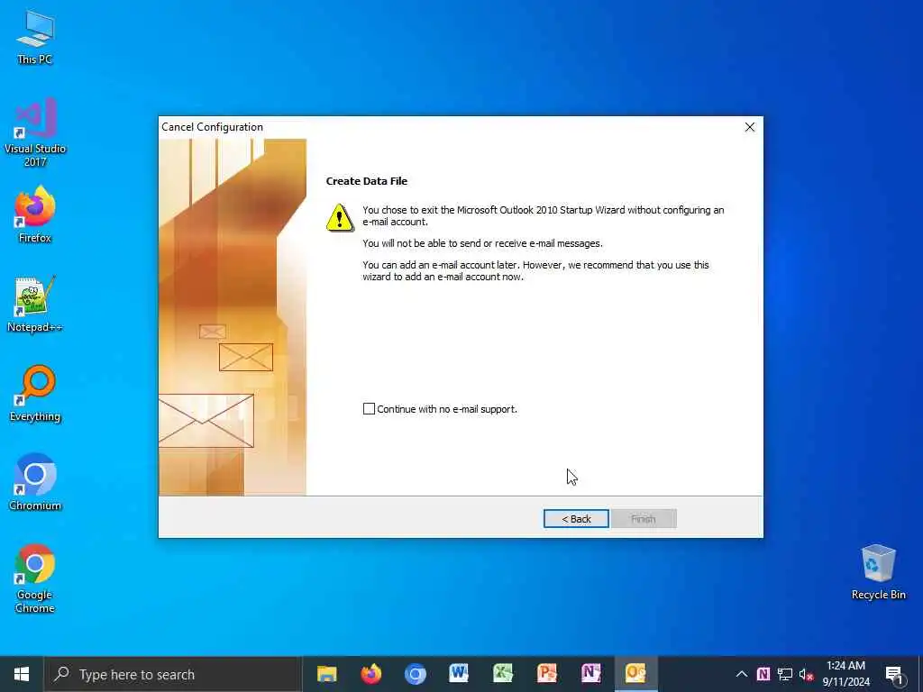923x692 pixels.
Task: Click the muted volume tray icon
Action: [806, 674]
